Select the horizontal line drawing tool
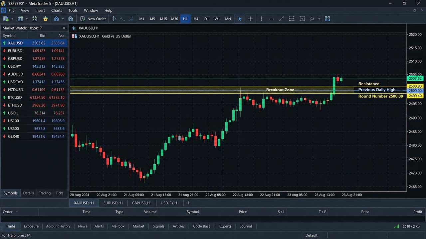This screenshot has width=426, height=239. click(x=272, y=19)
